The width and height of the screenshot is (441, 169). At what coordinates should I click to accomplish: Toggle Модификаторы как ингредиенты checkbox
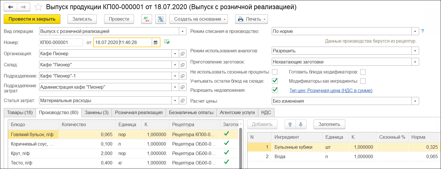363,81
